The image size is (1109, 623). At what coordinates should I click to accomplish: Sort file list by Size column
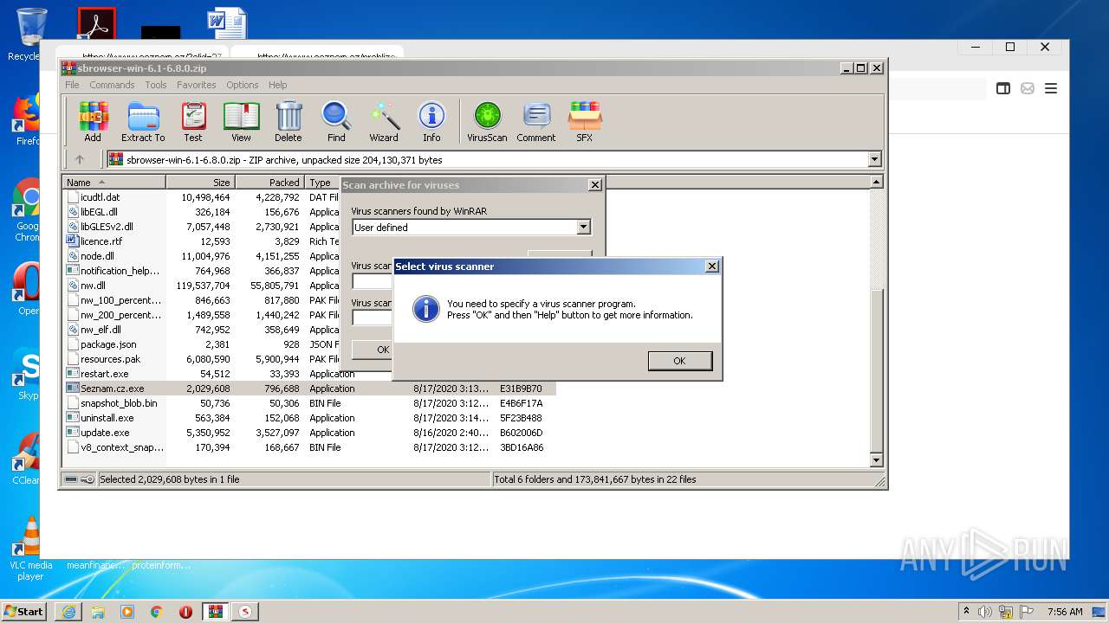point(200,183)
